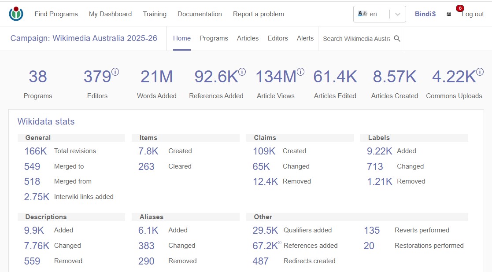Click the Wikimedia logo icon
The image size is (492, 272).
(x=16, y=14)
